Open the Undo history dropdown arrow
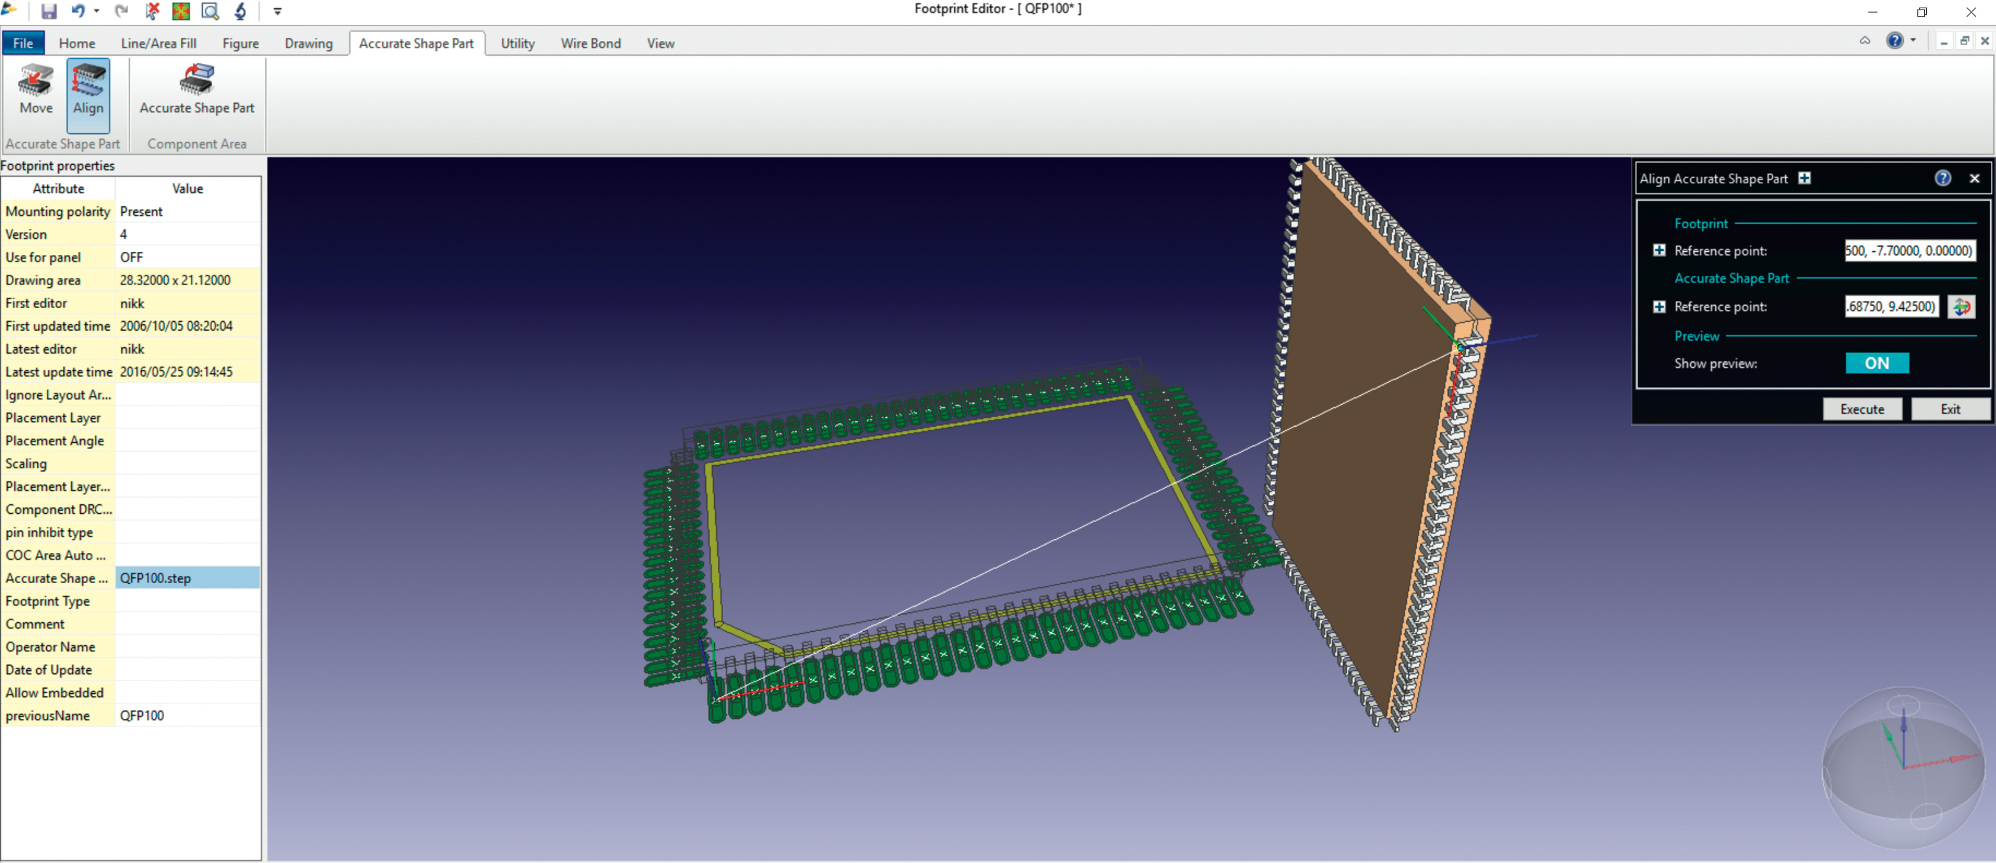 [x=97, y=11]
